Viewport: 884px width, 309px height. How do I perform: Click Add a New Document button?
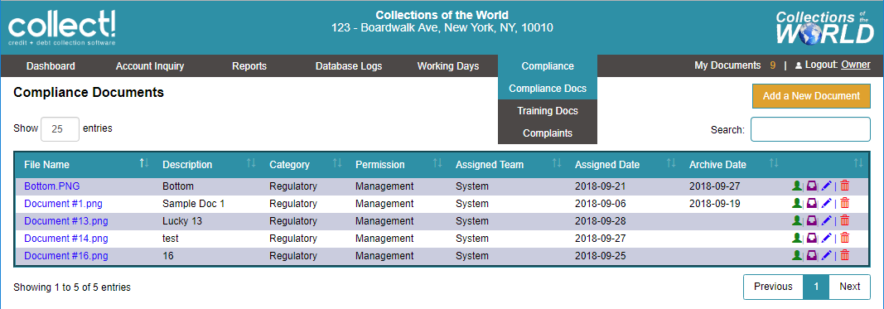pyautogui.click(x=811, y=96)
